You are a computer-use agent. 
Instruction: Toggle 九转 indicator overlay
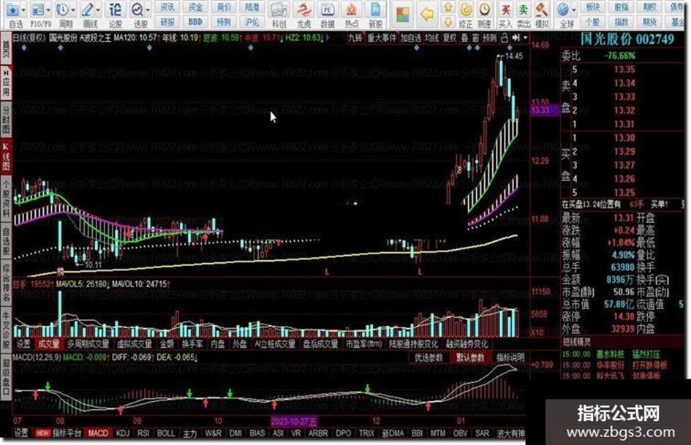coord(355,39)
